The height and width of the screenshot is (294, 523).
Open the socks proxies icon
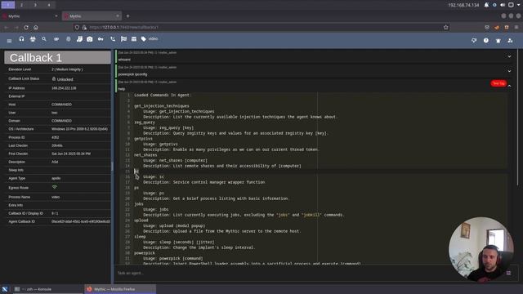(x=79, y=39)
